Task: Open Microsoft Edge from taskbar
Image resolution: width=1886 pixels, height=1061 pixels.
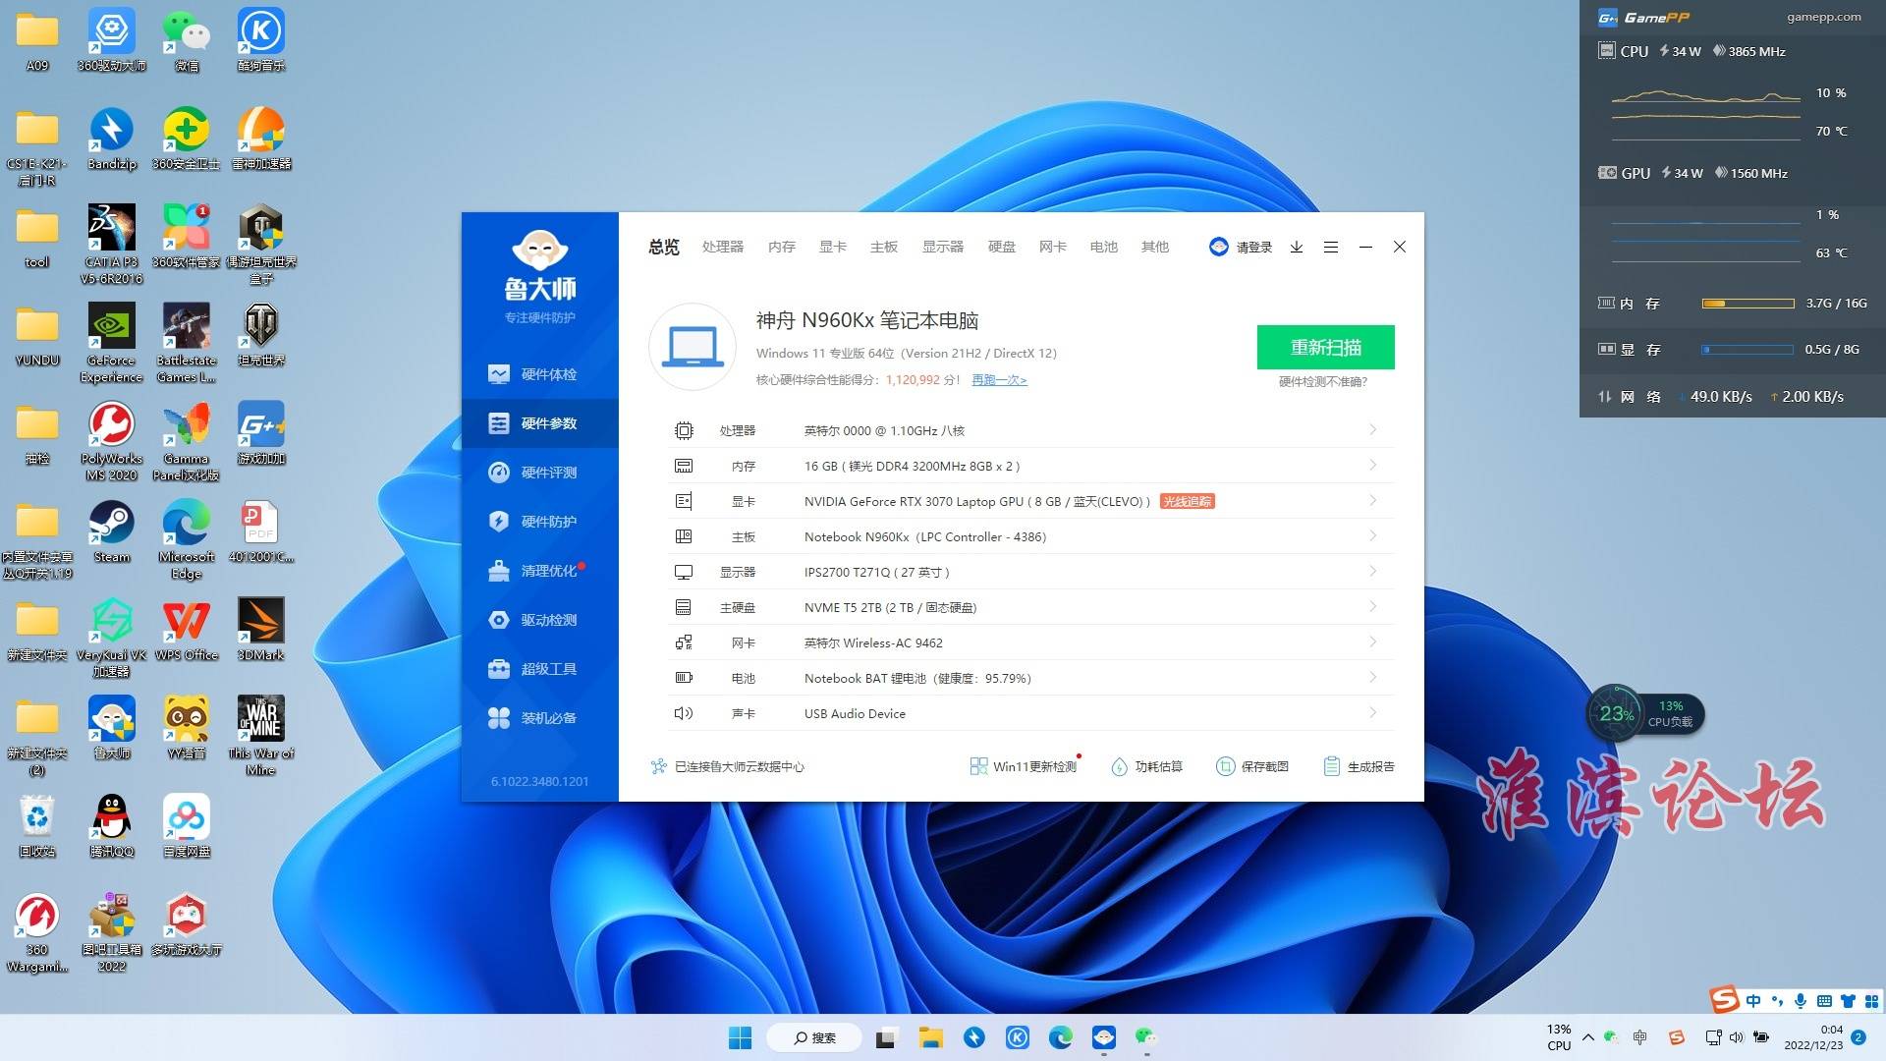Action: pos(1060,1037)
